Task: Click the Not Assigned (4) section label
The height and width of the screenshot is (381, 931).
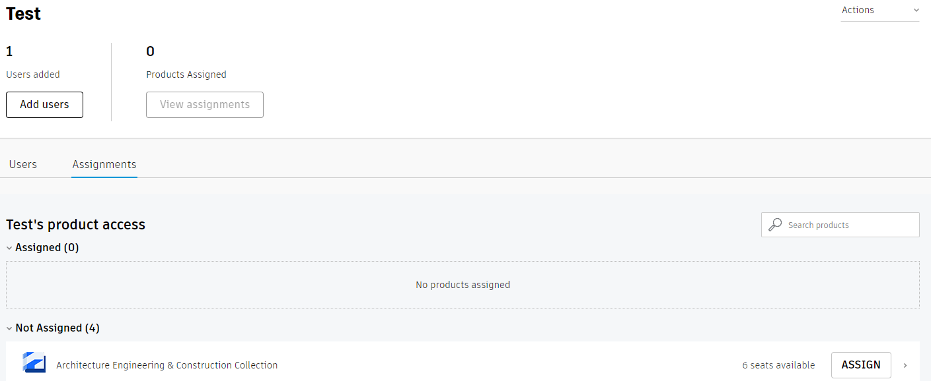Action: coord(57,328)
